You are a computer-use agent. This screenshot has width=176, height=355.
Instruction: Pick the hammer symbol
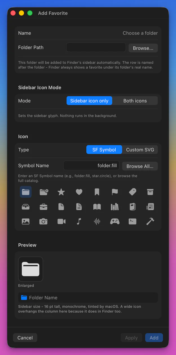point(150,221)
